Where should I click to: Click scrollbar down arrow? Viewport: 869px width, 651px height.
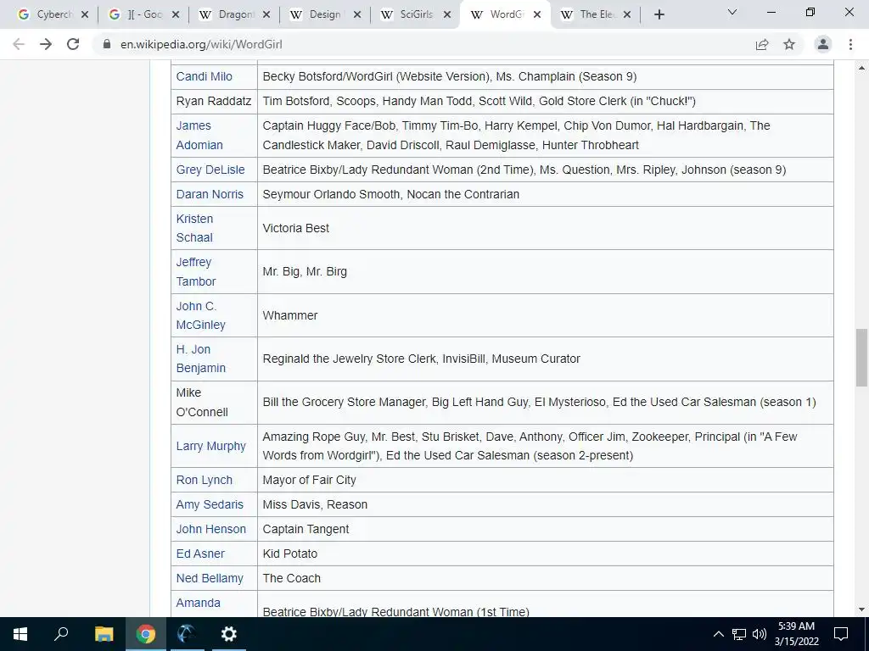(861, 609)
